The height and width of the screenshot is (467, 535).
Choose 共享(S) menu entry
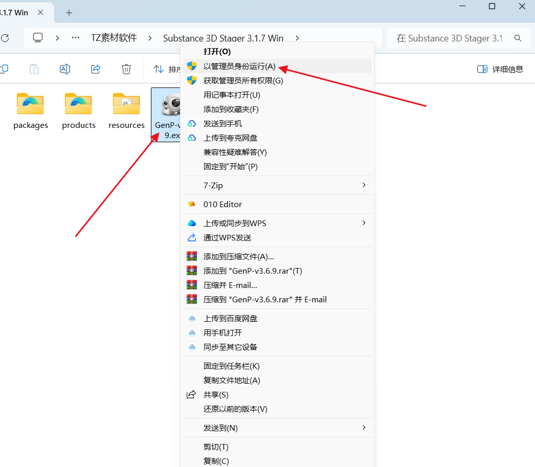pyautogui.click(x=277, y=395)
